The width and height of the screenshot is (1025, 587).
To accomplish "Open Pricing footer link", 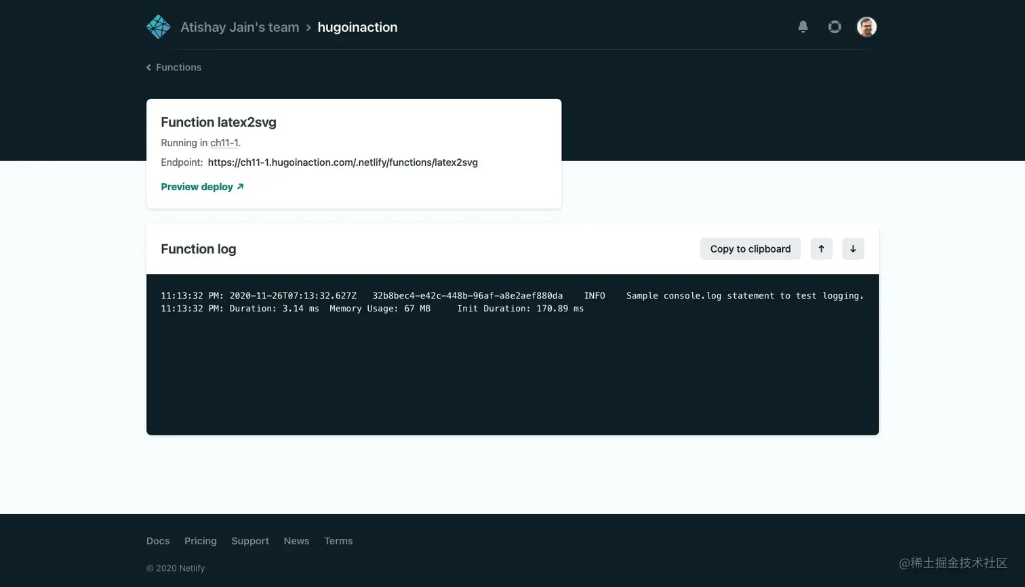I will click(201, 541).
